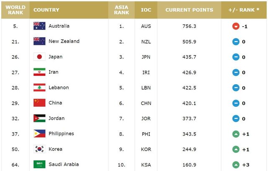
Task: Open the New Zealand country link
Action: point(64,41)
